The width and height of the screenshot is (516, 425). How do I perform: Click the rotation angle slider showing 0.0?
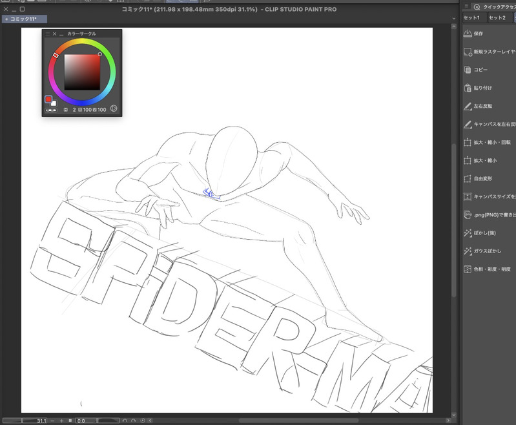[x=97, y=420]
